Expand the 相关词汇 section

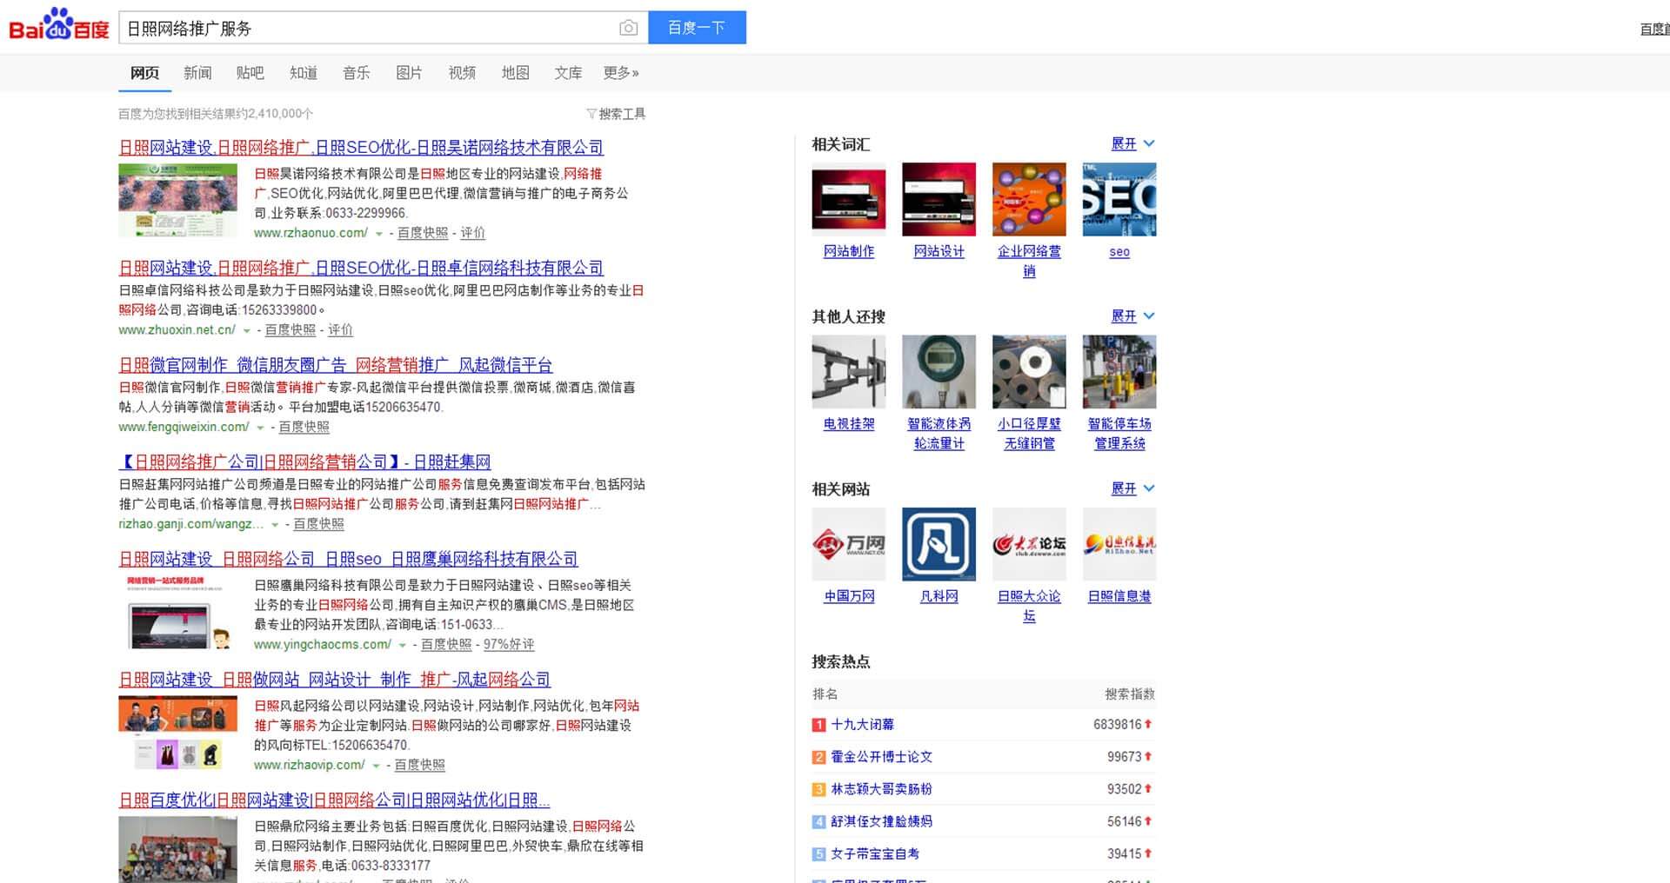[1133, 143]
